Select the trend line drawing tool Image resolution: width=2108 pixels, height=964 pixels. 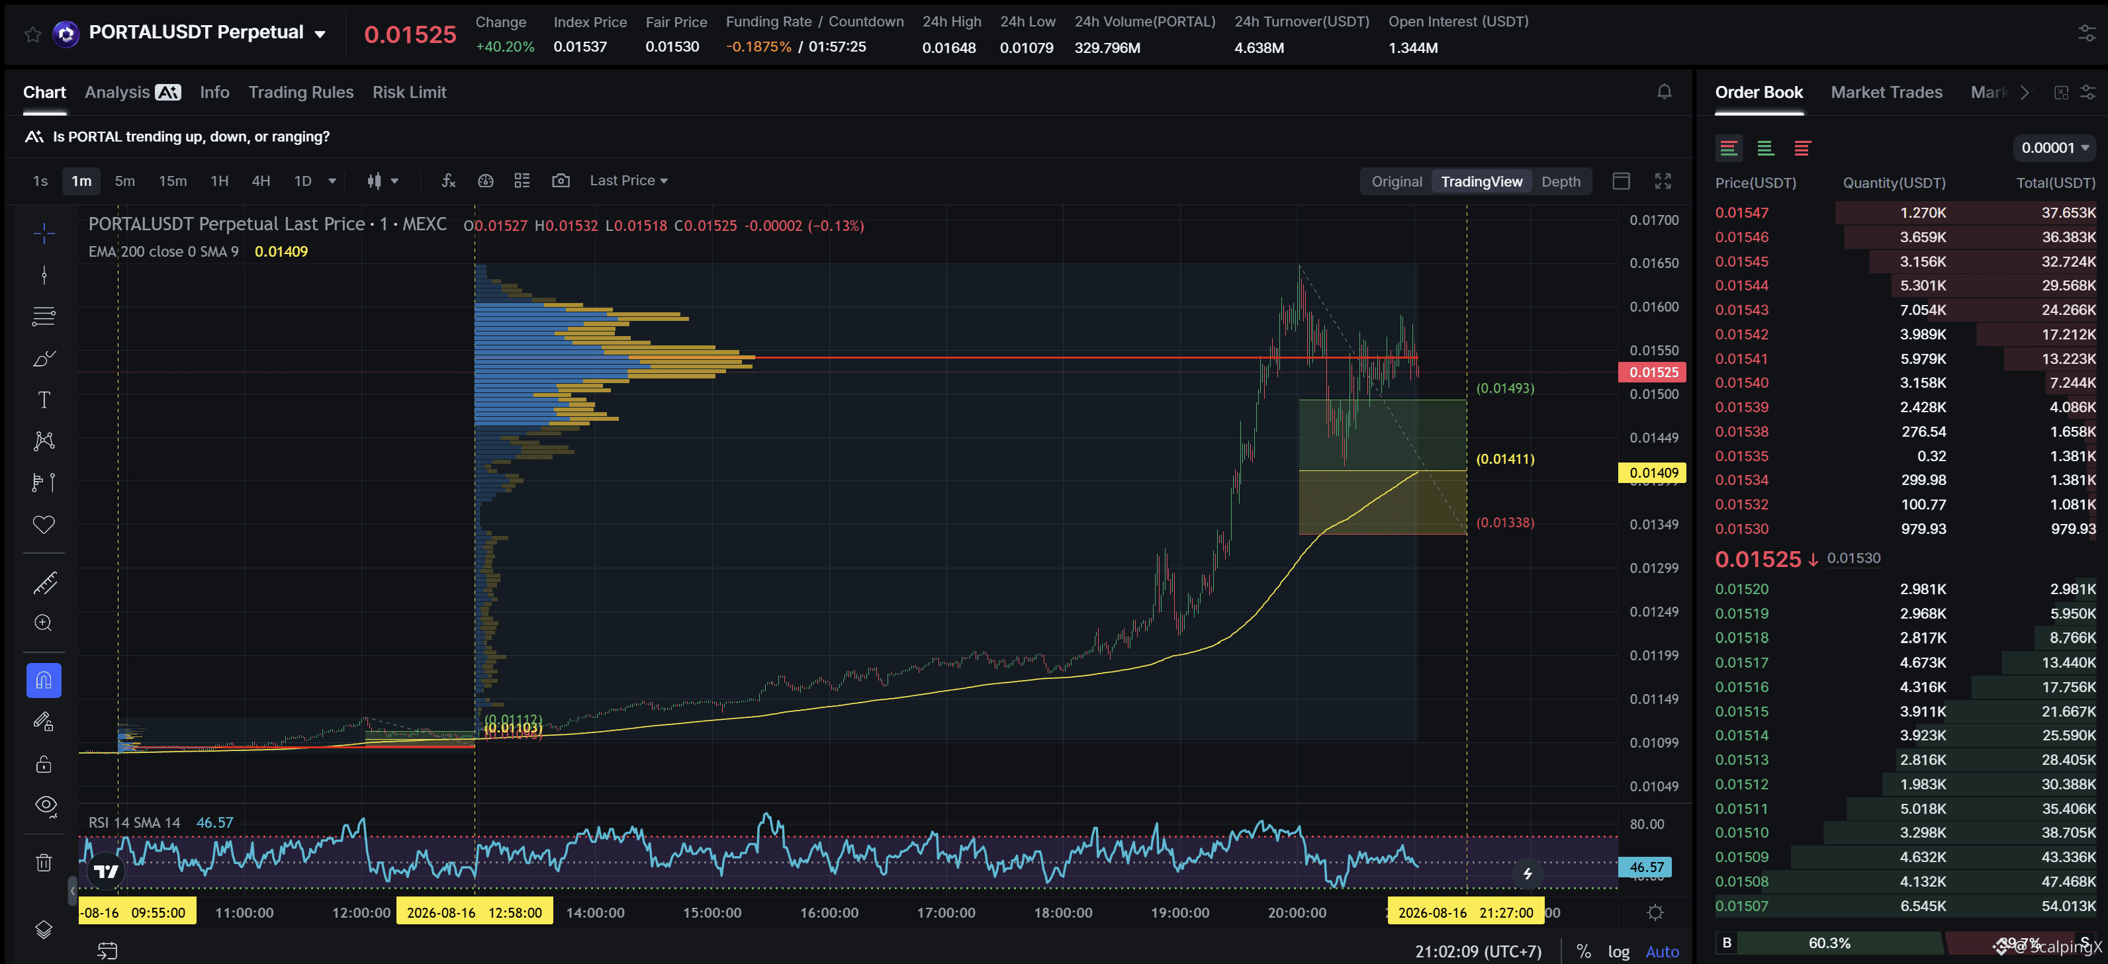click(x=44, y=274)
